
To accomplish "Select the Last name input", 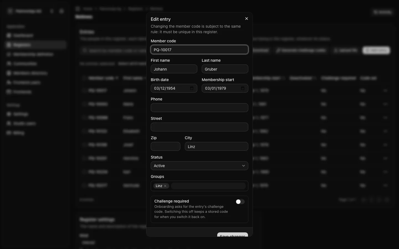I will pyautogui.click(x=225, y=69).
